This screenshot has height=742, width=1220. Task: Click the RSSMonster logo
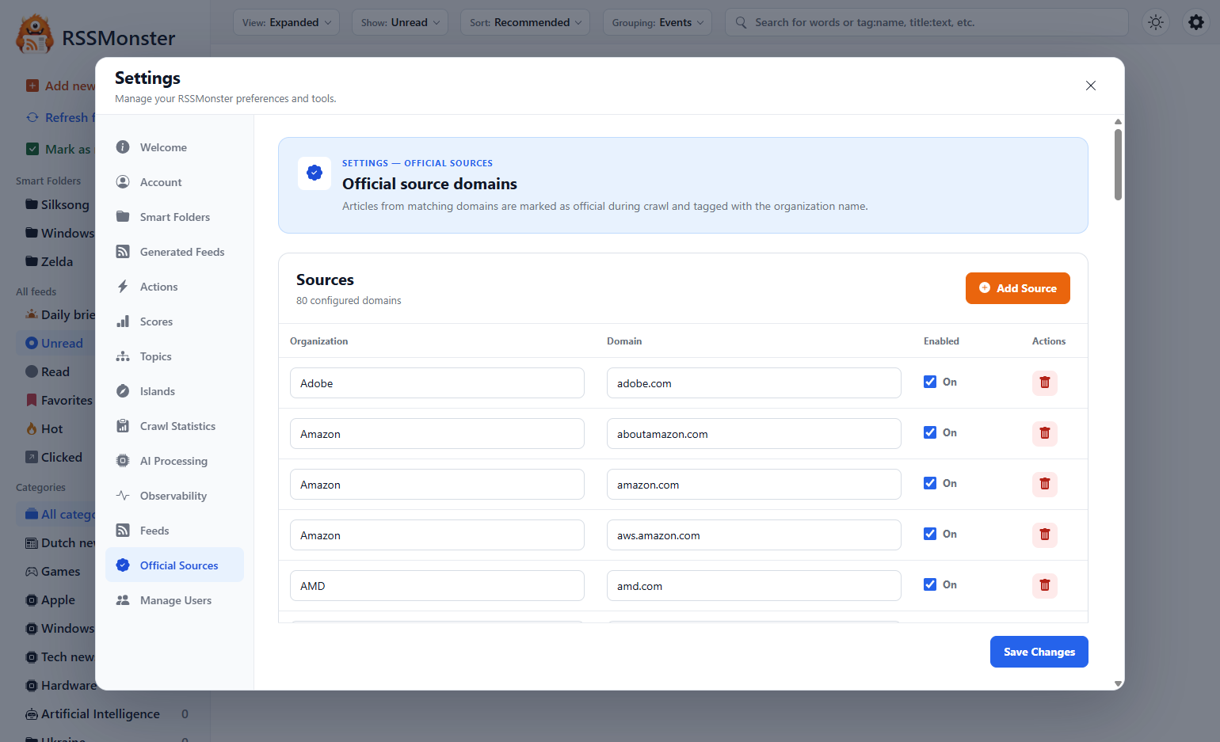(35, 34)
